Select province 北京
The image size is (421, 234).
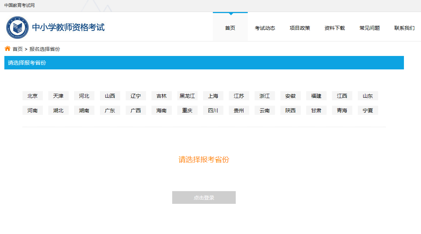(x=32, y=96)
